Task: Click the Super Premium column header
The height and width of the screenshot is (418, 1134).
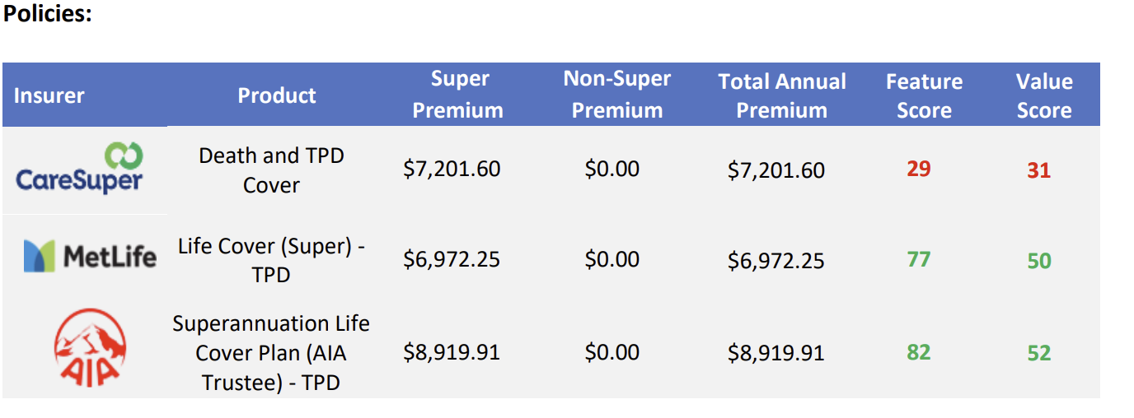Action: click(458, 95)
